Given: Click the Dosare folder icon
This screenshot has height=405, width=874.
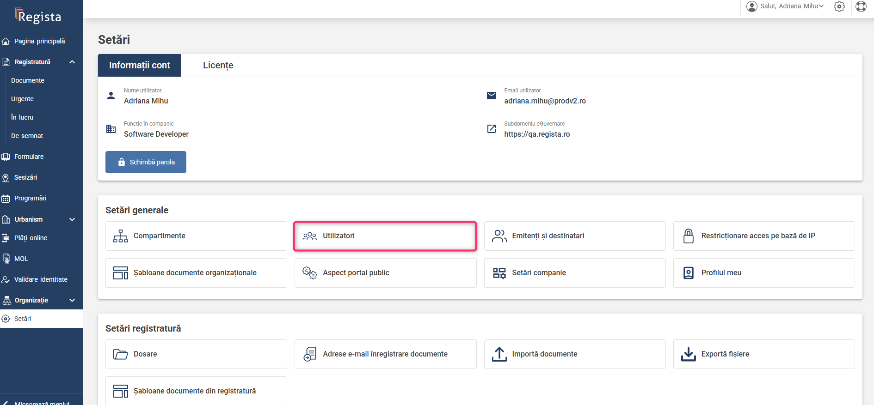Looking at the screenshot, I should coord(121,354).
